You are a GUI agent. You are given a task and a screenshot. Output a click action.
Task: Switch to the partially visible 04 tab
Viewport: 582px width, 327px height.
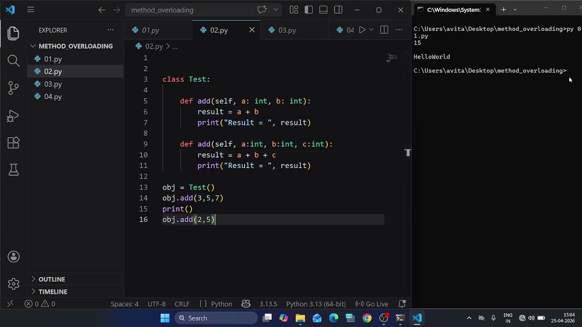(345, 30)
